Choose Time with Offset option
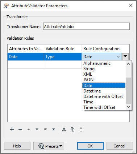 click(x=104, y=107)
